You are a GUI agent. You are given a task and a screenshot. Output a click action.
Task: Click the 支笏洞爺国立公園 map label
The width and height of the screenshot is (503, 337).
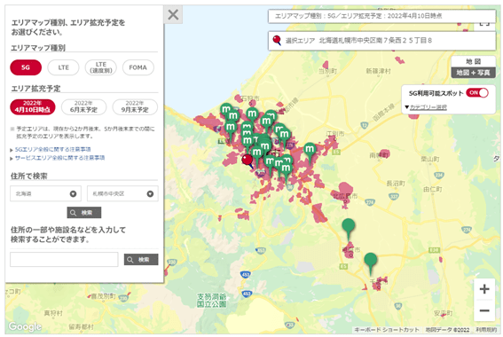[x=211, y=301]
